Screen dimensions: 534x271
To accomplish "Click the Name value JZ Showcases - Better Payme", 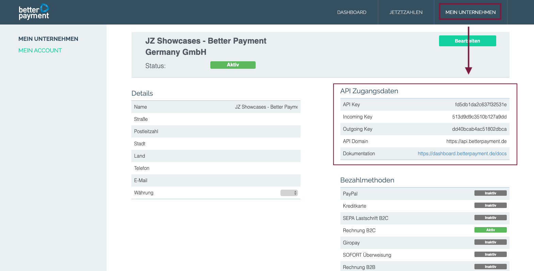I will tap(266, 107).
